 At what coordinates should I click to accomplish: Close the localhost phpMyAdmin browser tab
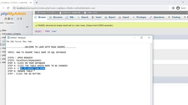pyautogui.click(x=31, y=3)
